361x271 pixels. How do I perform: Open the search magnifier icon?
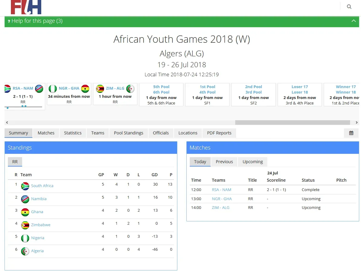(349, 7)
